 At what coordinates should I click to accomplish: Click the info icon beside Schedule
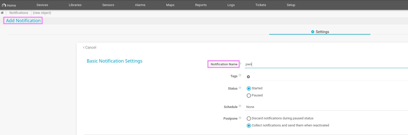click(240, 106)
